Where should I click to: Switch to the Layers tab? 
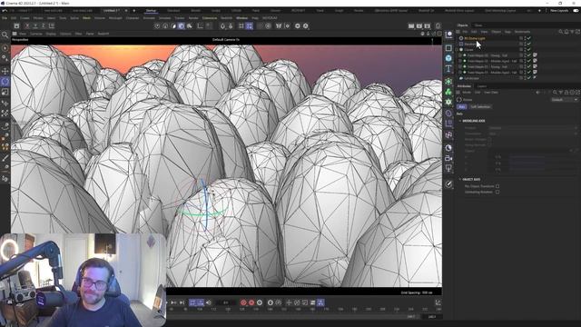[x=482, y=86]
